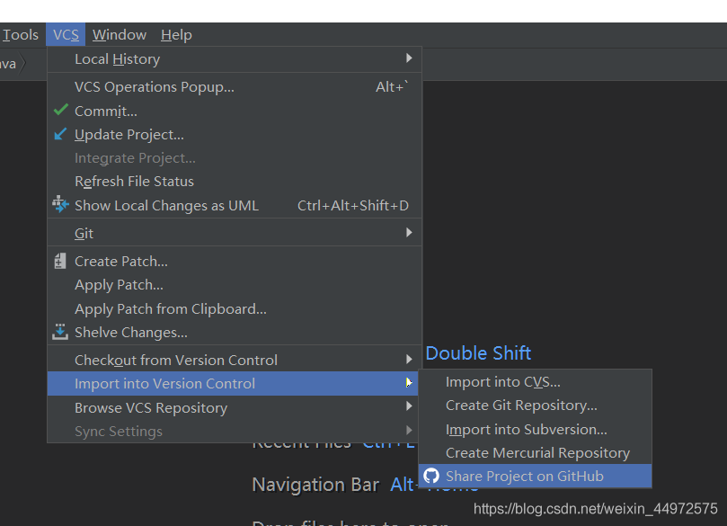Click the Create Patch file icon
This screenshot has width=727, height=526.
(x=60, y=261)
